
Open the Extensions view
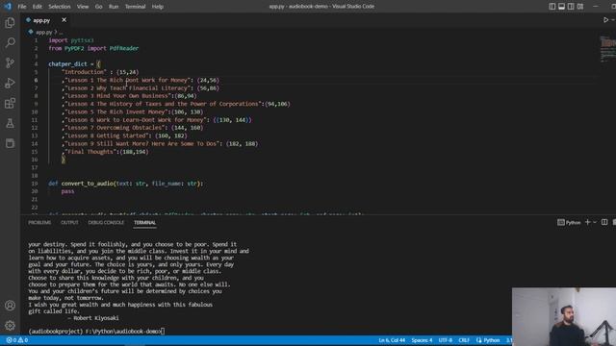click(x=10, y=103)
